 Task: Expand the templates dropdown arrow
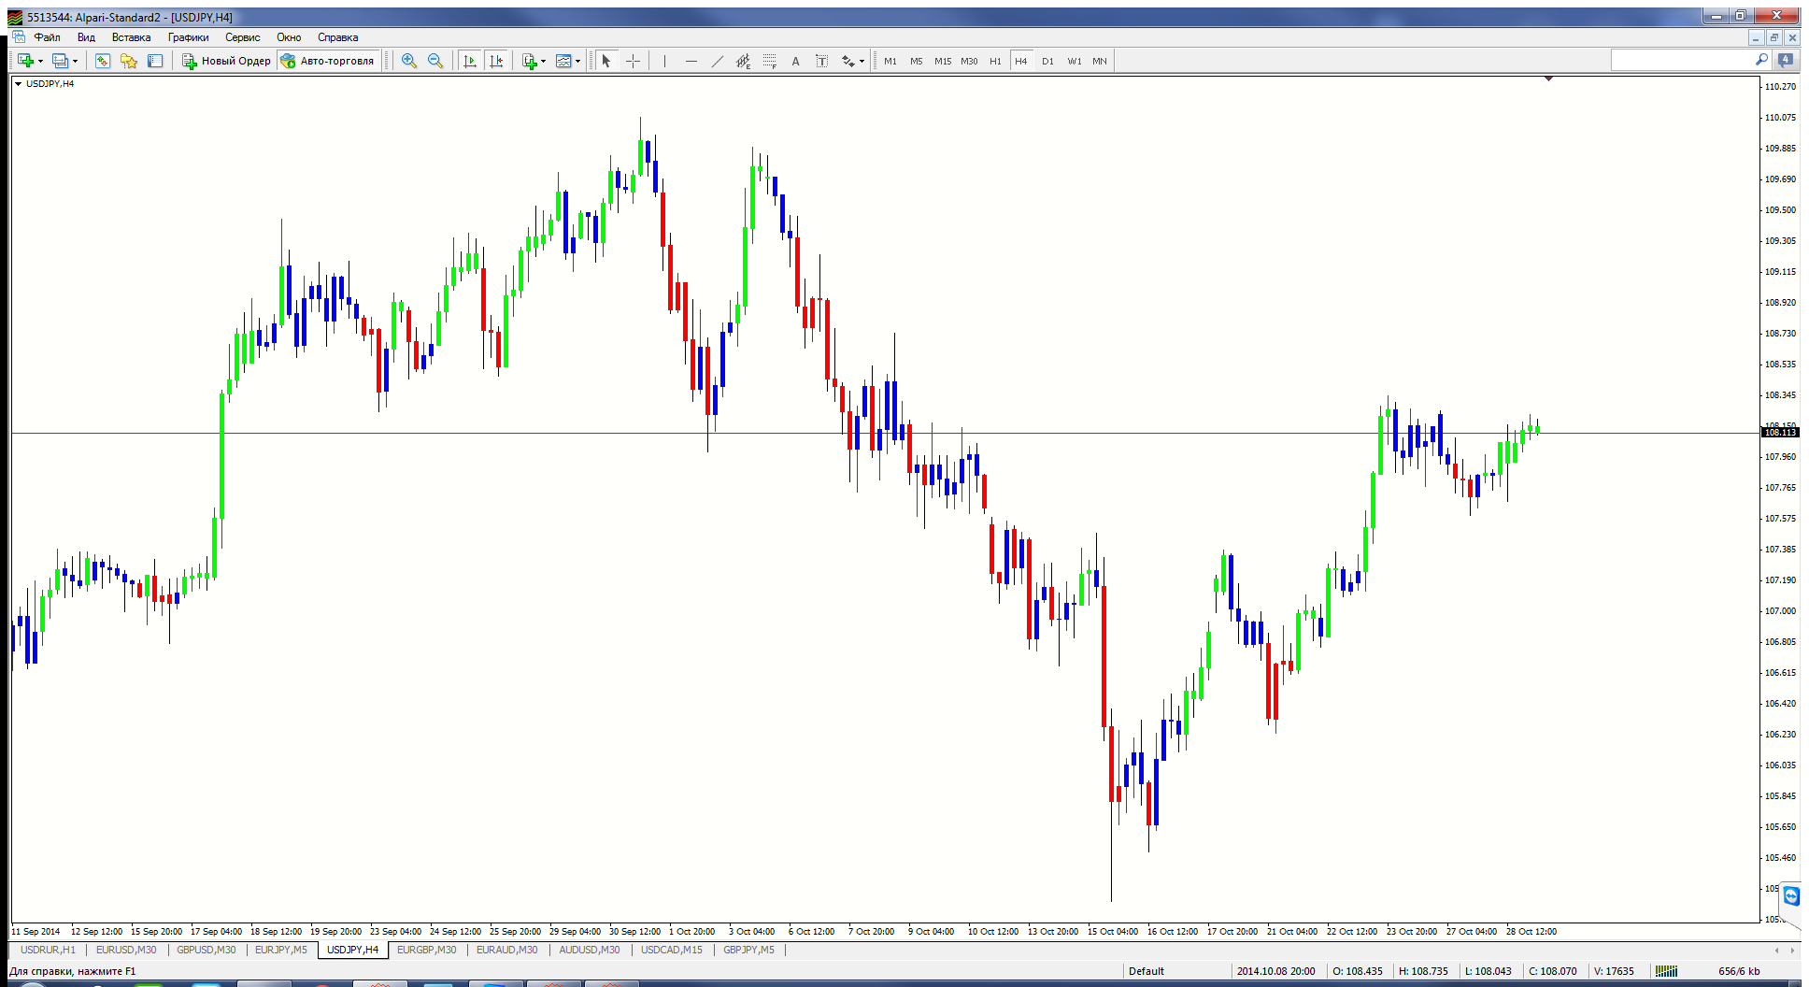pos(578,62)
